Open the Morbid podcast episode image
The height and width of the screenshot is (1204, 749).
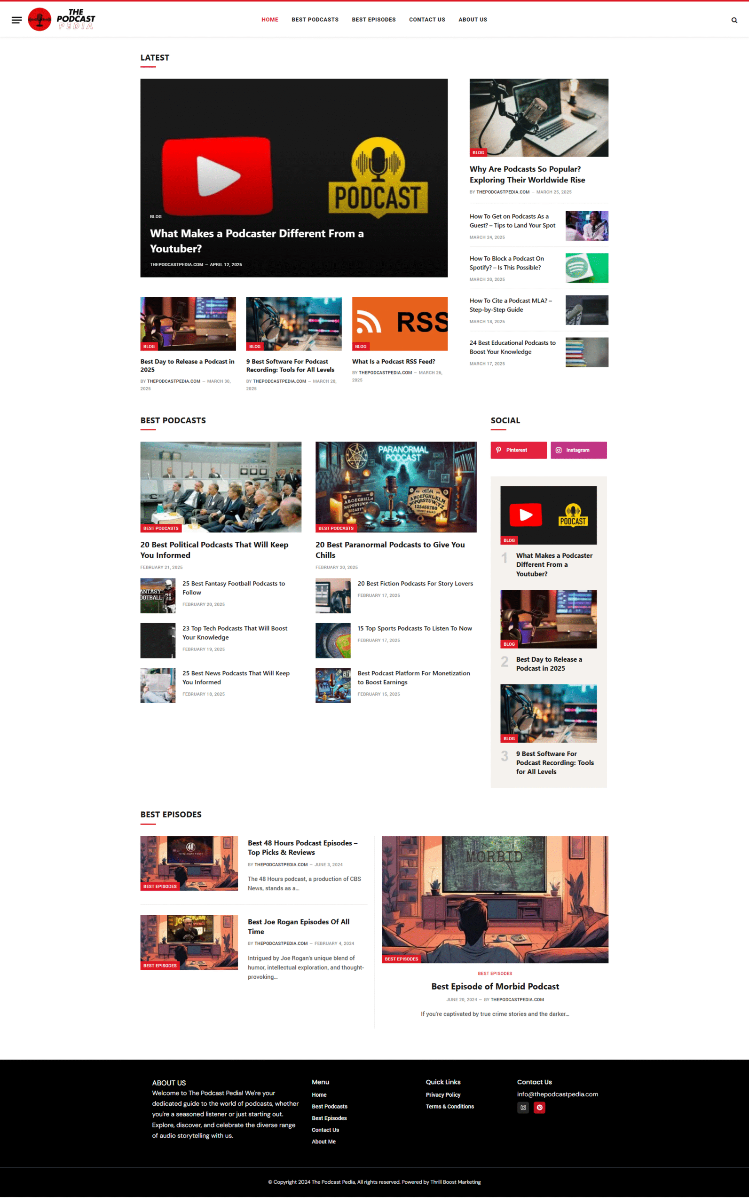click(x=494, y=899)
